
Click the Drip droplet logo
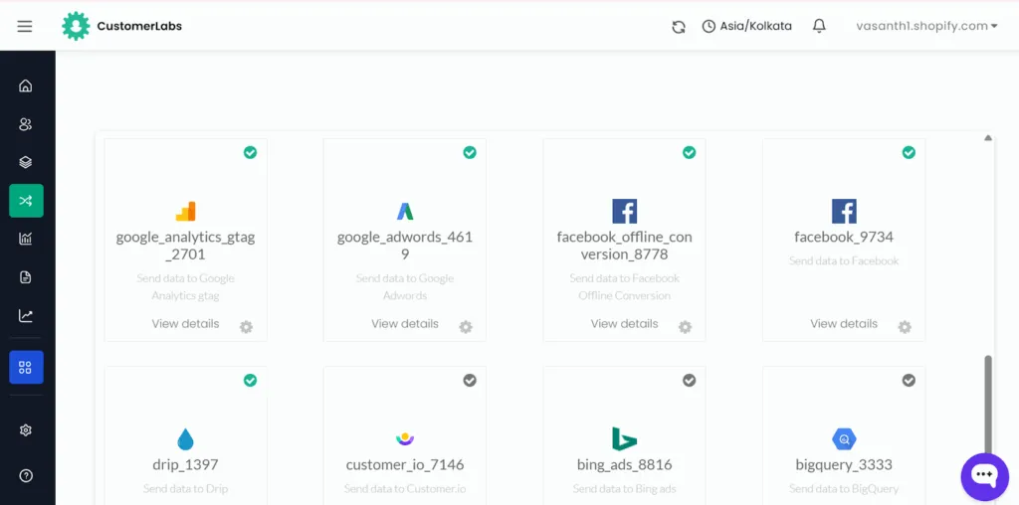coord(185,439)
